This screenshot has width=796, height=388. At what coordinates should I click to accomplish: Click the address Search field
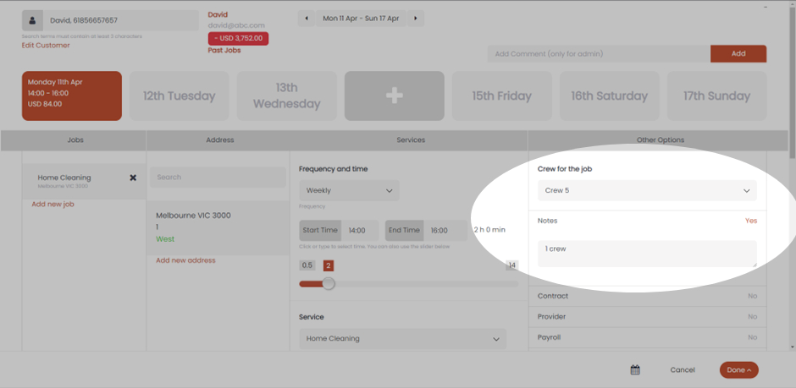pos(218,178)
